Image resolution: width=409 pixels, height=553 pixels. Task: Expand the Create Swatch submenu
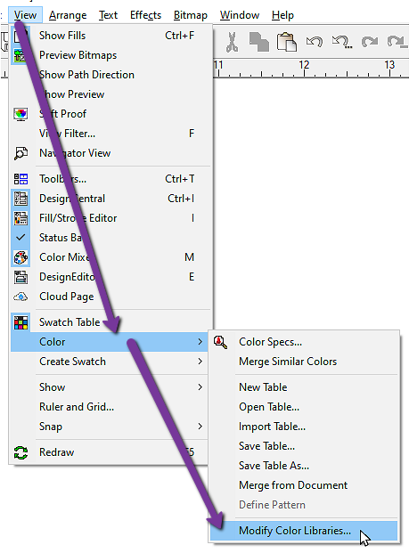tap(110, 362)
